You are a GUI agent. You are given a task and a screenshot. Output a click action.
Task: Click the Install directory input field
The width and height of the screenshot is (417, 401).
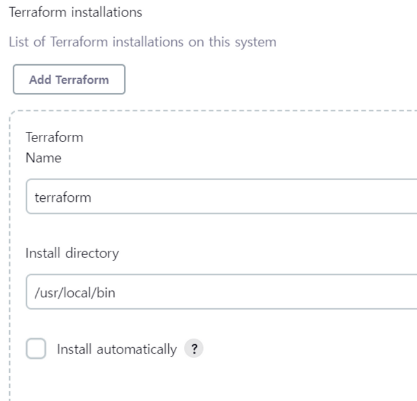[x=221, y=292]
